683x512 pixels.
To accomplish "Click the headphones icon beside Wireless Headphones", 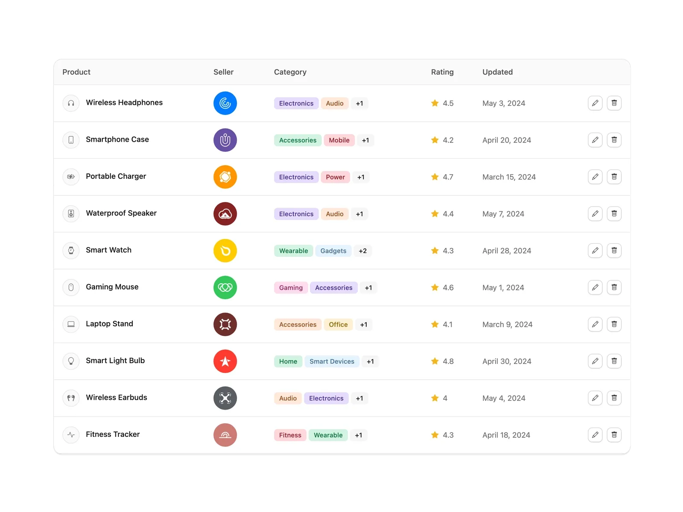I will pos(71,103).
